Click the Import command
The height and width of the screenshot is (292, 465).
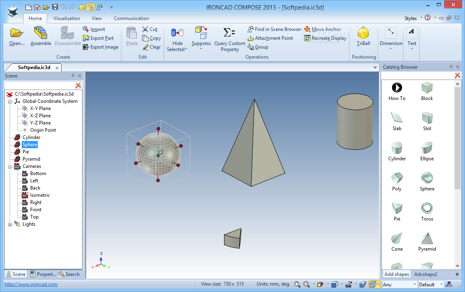pos(94,29)
